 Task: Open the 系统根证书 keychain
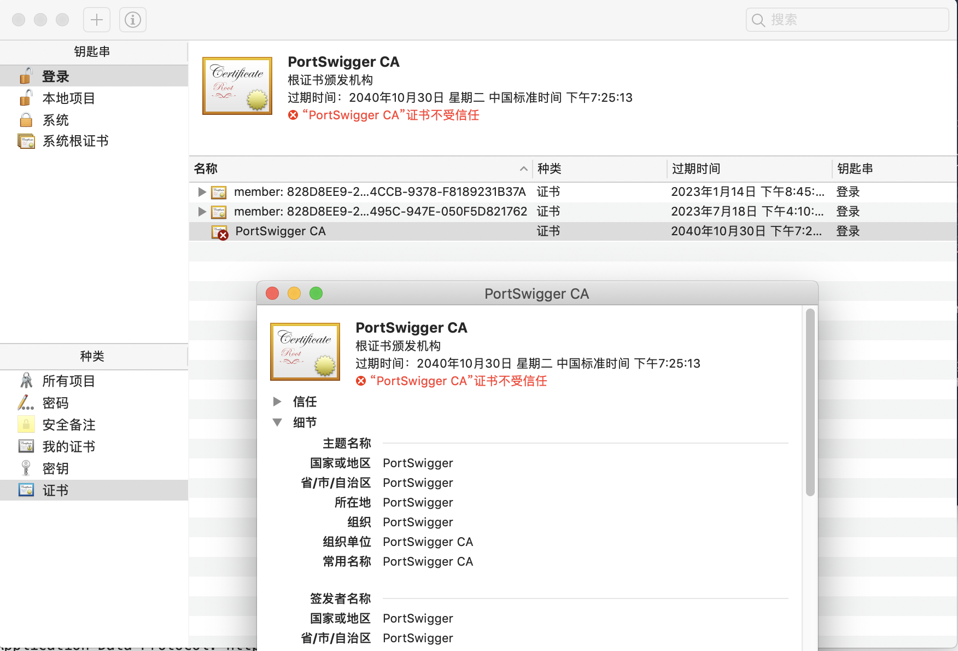coord(75,141)
